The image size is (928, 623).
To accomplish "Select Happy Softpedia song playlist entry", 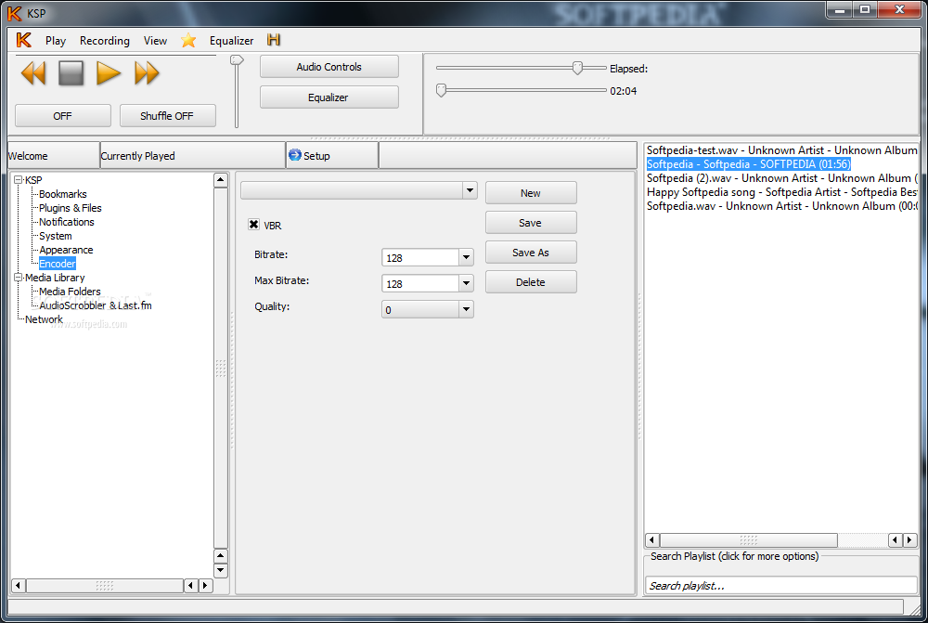I will tap(781, 192).
